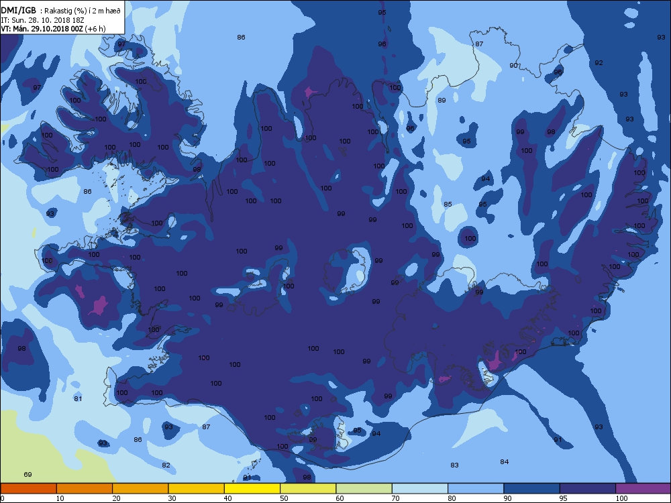The width and height of the screenshot is (671, 503).
Task: Click the light green 60–70 legend swatch
Action: pos(364,488)
